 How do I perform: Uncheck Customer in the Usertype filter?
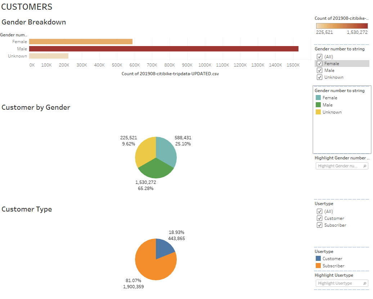[319, 218]
